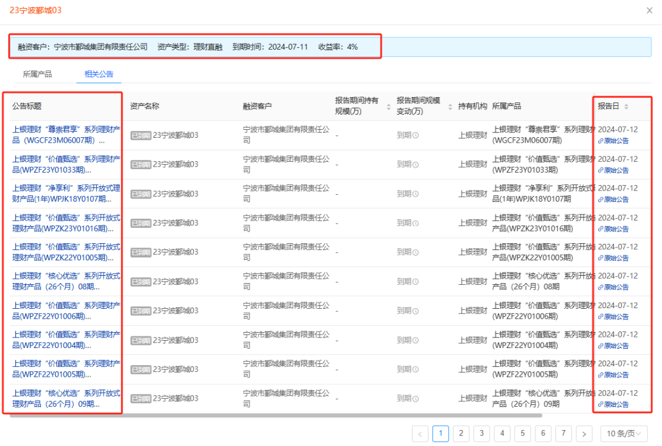Jump to page 2 of results

click(x=461, y=433)
